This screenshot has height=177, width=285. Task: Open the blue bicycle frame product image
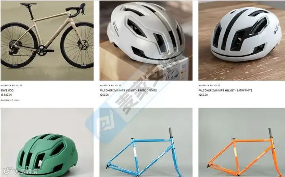tap(146, 142)
